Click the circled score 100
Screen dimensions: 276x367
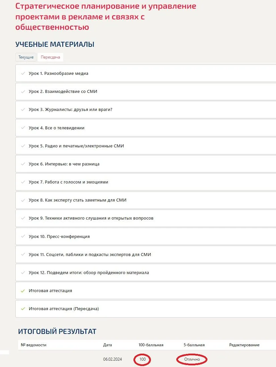coord(143,359)
